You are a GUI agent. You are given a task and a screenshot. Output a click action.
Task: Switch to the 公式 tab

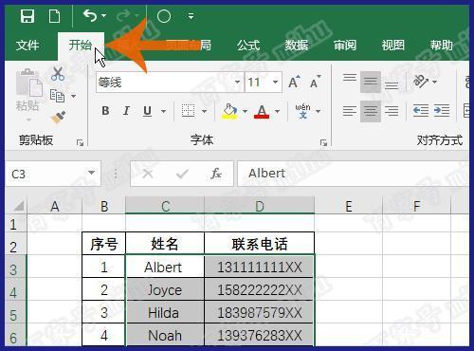(x=248, y=46)
